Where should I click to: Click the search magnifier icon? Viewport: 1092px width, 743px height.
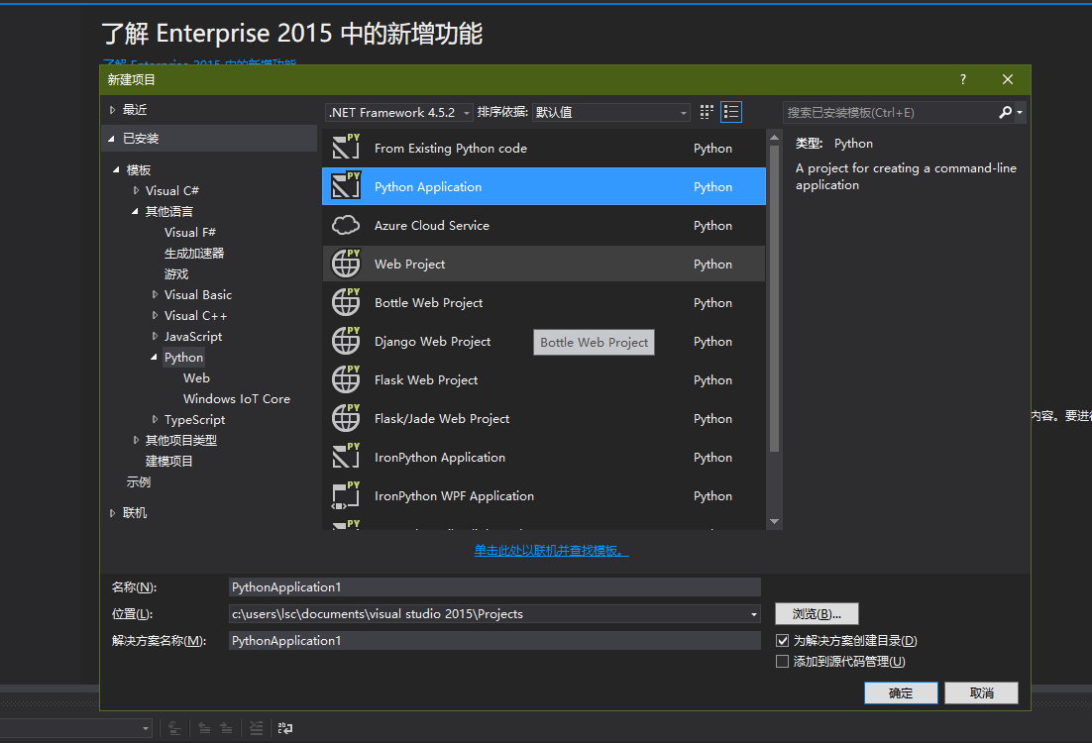pyautogui.click(x=1005, y=112)
